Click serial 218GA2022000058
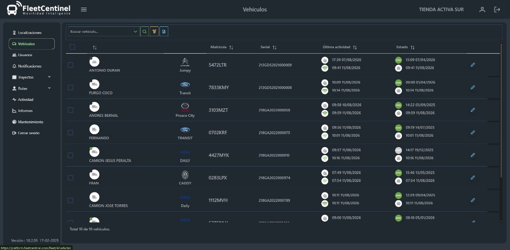The width and height of the screenshot is (510, 250). coord(274,110)
